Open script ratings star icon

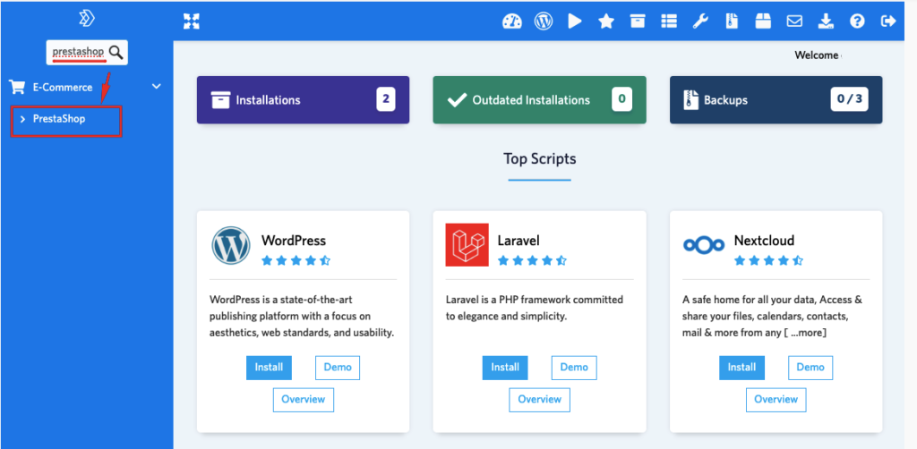pos(606,21)
